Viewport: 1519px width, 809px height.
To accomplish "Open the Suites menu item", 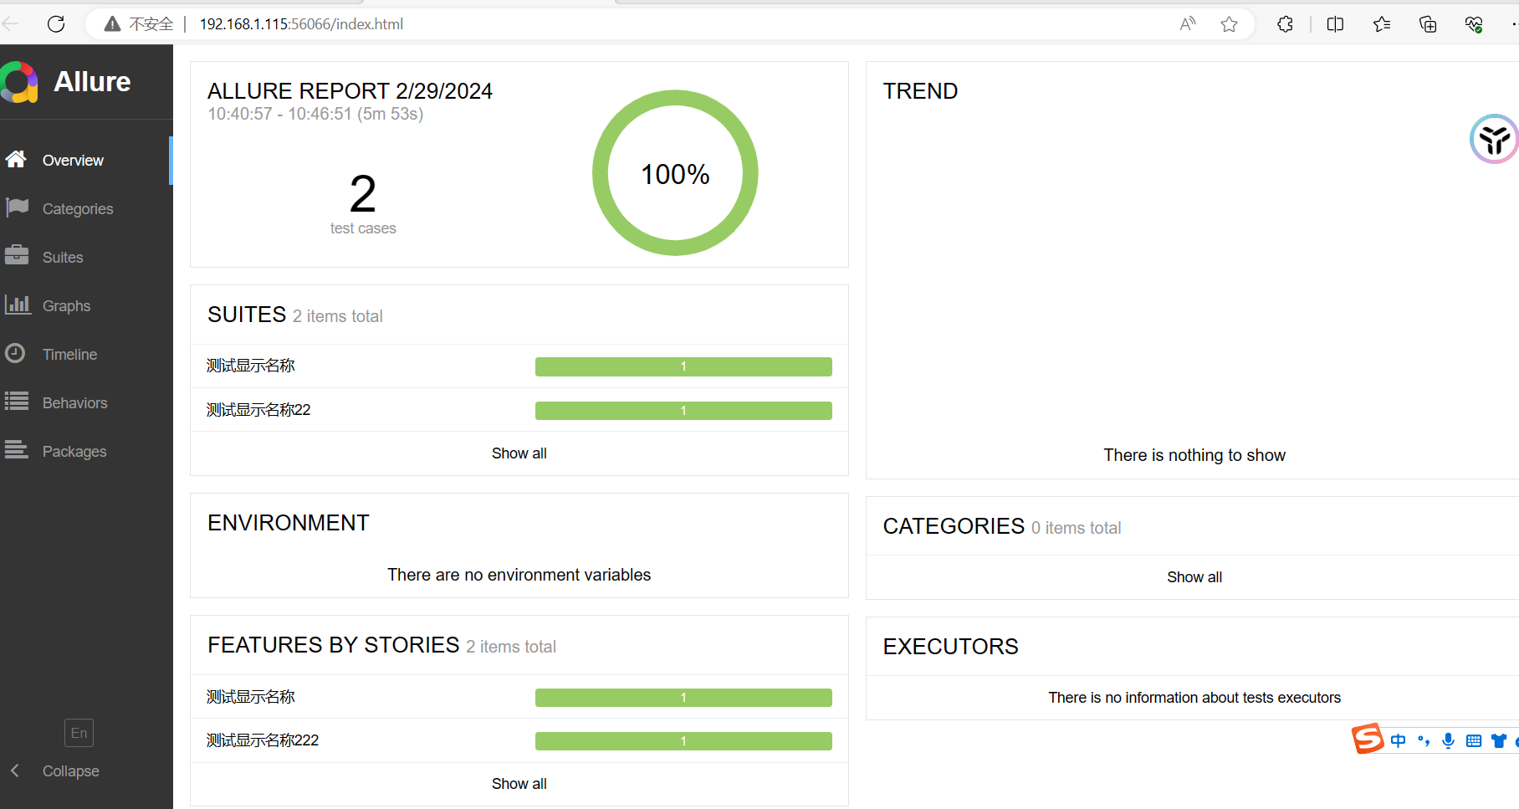I will click(86, 258).
